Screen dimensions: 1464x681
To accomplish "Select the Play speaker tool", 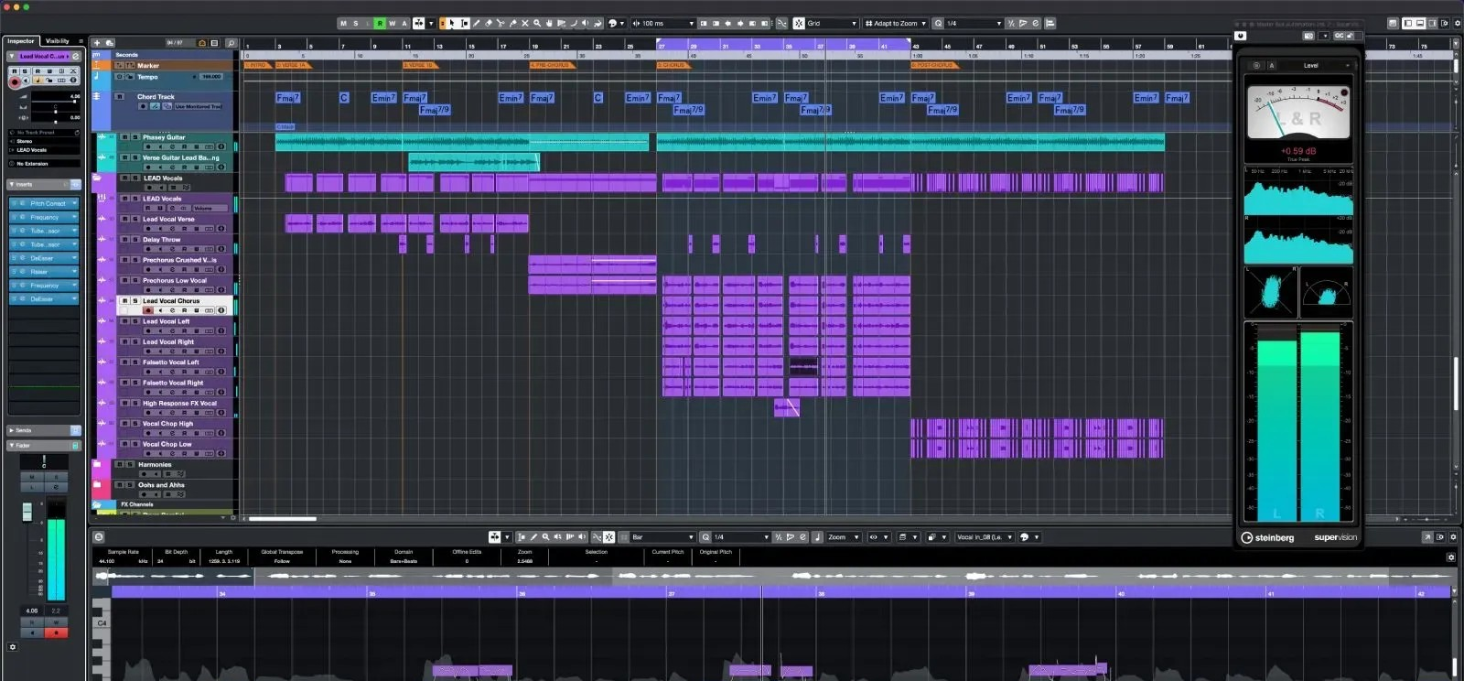I will (585, 23).
